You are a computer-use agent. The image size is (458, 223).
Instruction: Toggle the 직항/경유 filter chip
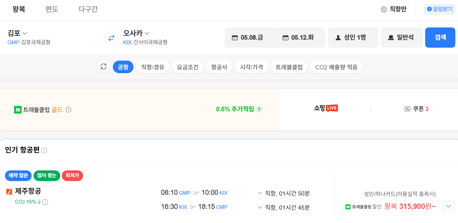point(153,67)
